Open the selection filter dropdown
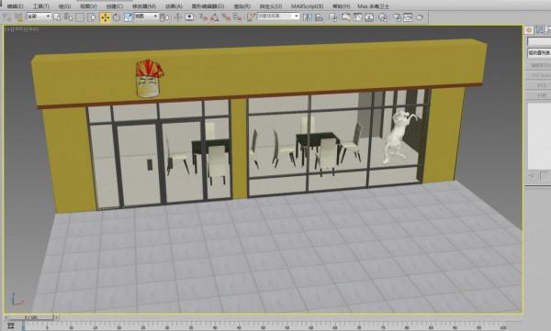This screenshot has height=331, width=551. click(39, 17)
